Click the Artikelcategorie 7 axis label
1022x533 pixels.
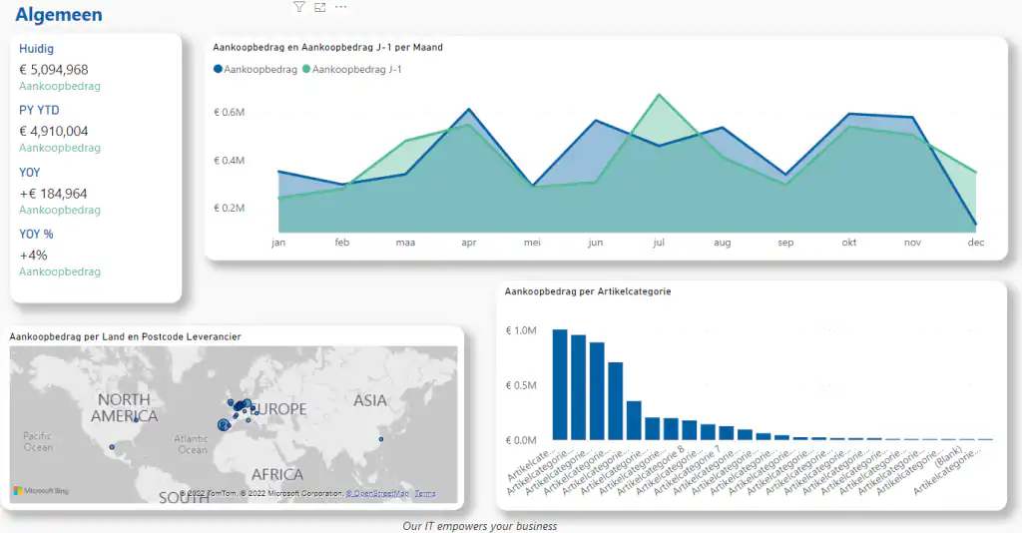coord(696,468)
